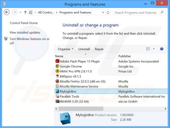Screen dimensions: 170x128
Task: Click the Adobe Flash Player icon
Action: [x=57, y=61]
